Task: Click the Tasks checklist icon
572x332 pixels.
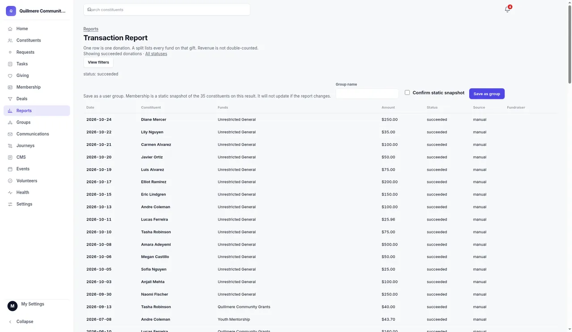Action: pyautogui.click(x=10, y=64)
